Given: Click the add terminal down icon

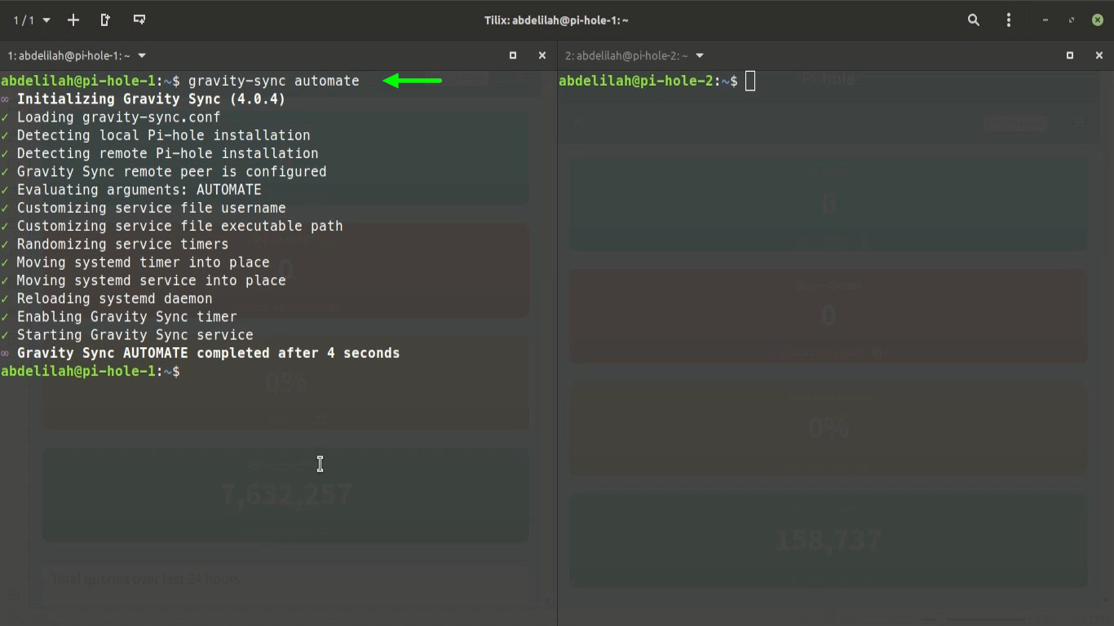Looking at the screenshot, I should (x=139, y=20).
